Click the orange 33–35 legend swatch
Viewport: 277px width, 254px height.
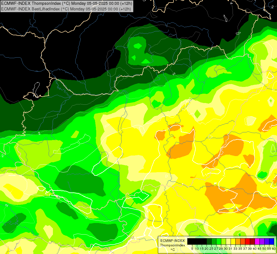click(x=238, y=241)
